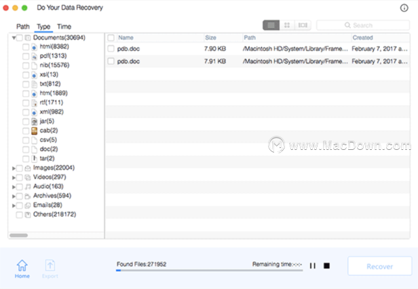Click the rtf file type icon
Screen dimensions: 418x289
[x=34, y=103]
